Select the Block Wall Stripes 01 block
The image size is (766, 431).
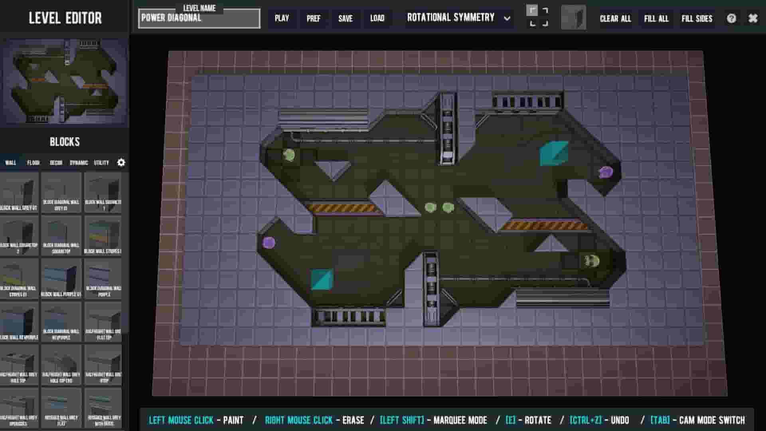click(103, 237)
